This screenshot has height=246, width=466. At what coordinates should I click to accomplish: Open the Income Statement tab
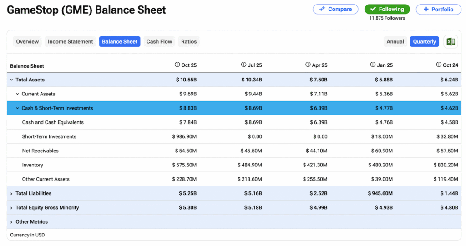[x=70, y=41]
